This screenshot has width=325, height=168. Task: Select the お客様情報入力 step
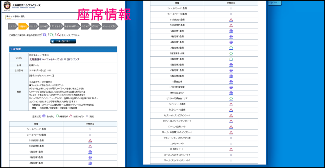[x=72, y=27]
